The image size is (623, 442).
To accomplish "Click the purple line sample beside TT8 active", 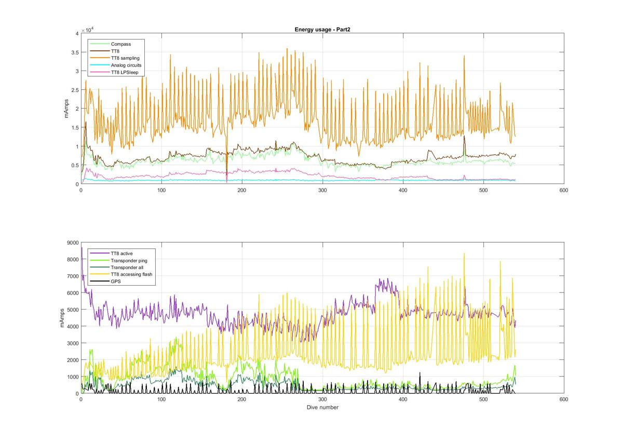I will 100,253.
